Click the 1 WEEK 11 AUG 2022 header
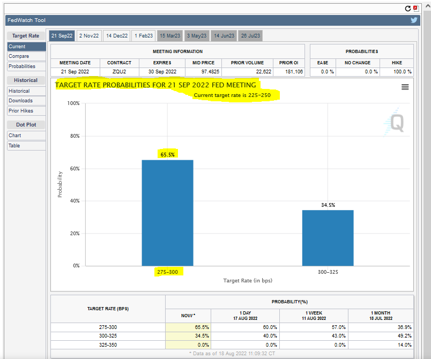 314,316
